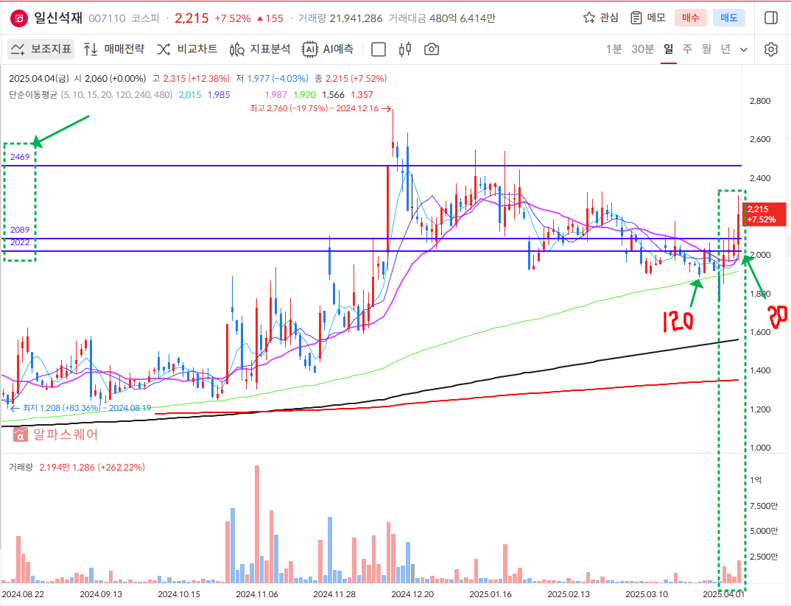Click the 최저 1,208 low marker
The width and height of the screenshot is (791, 606).
[x=81, y=408]
